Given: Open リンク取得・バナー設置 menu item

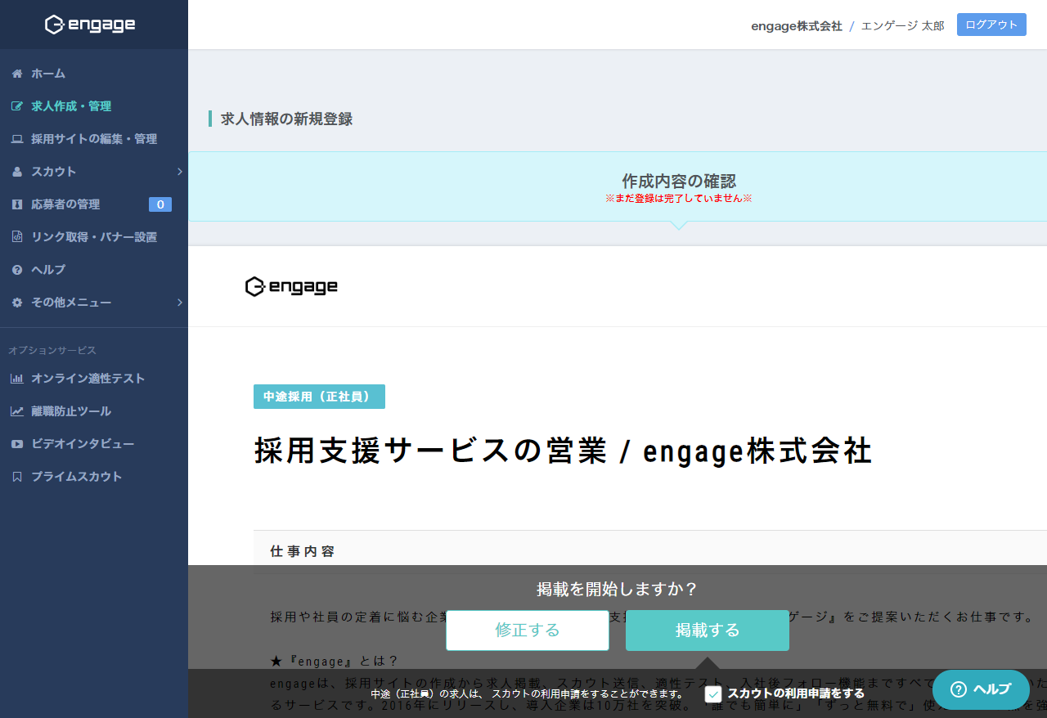Looking at the screenshot, I should [x=94, y=237].
